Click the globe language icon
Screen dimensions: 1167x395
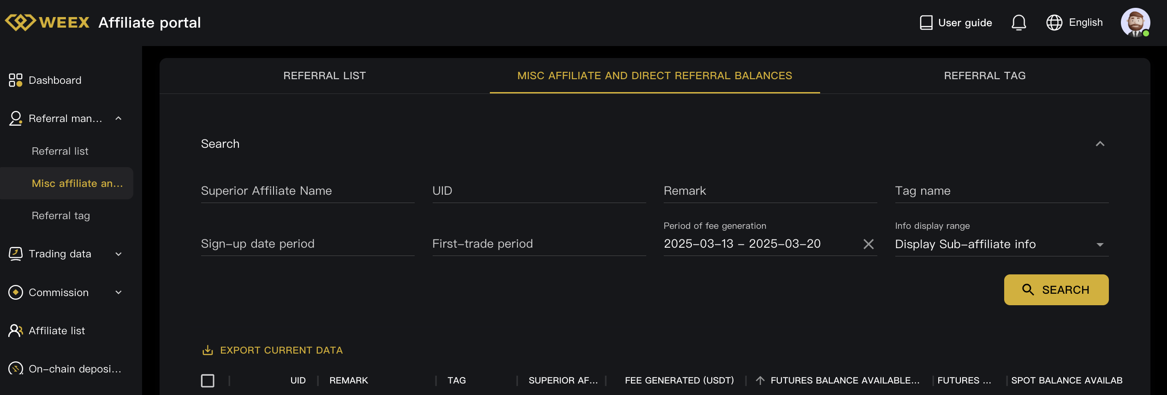(x=1054, y=23)
